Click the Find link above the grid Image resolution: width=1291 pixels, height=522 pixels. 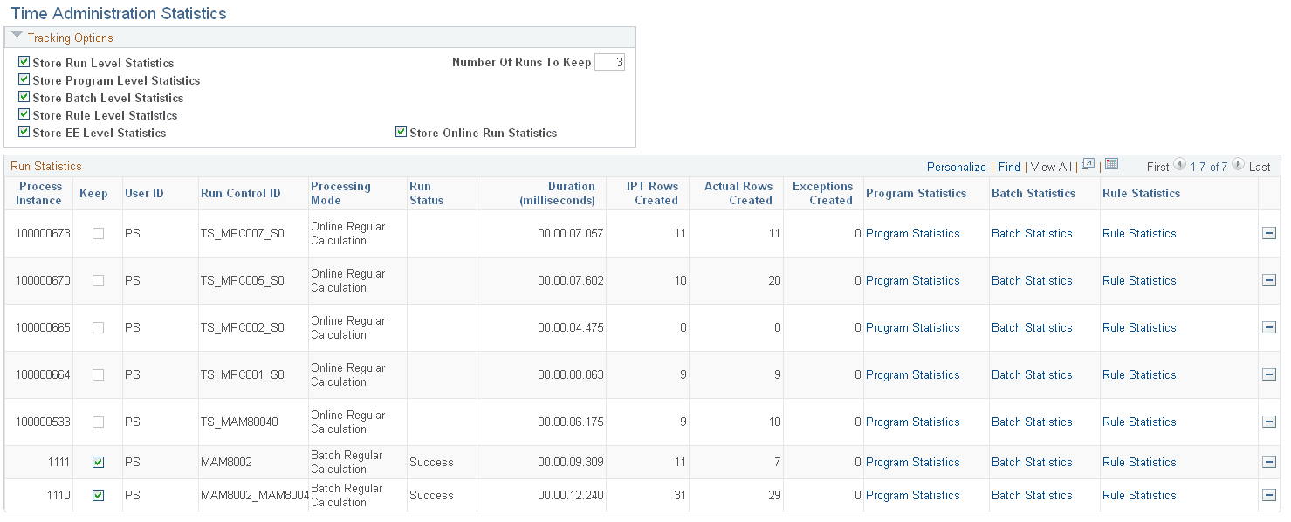[x=1009, y=166]
